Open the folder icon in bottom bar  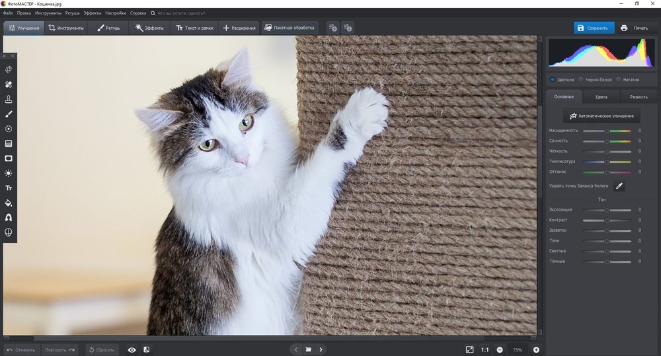coord(308,349)
